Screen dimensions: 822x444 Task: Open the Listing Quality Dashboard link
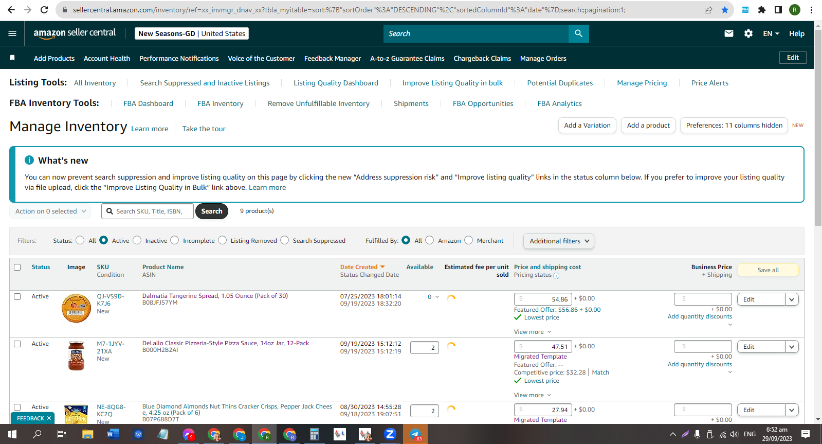click(x=336, y=83)
